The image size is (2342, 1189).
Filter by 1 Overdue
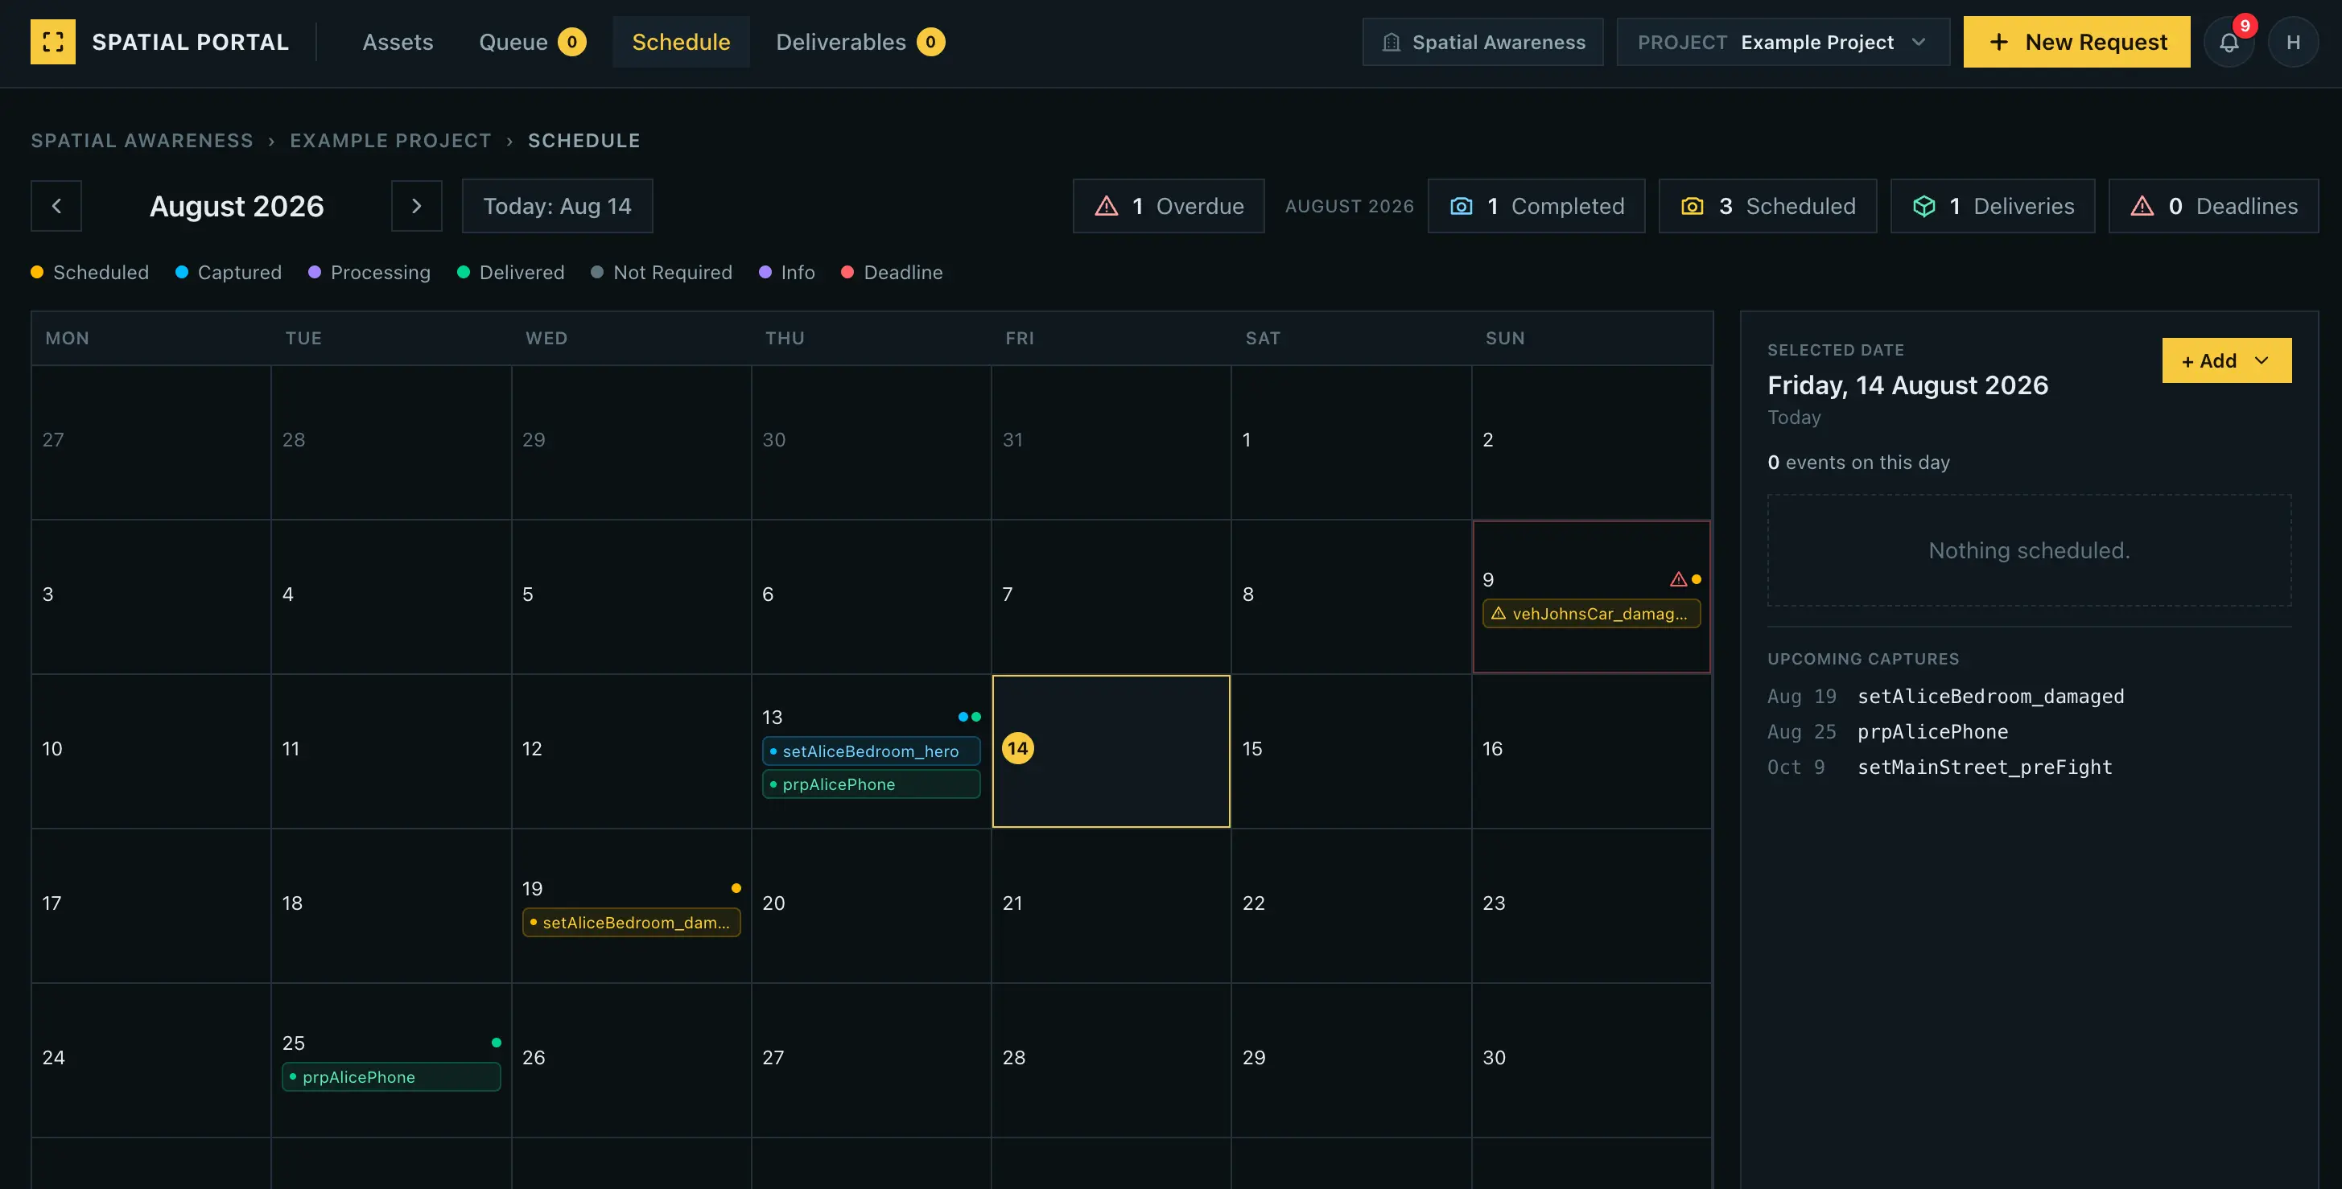[x=1169, y=207]
